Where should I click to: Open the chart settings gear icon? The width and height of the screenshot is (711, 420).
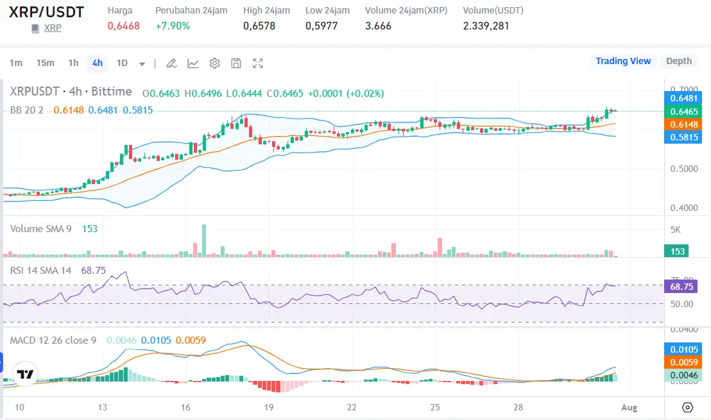click(x=214, y=63)
